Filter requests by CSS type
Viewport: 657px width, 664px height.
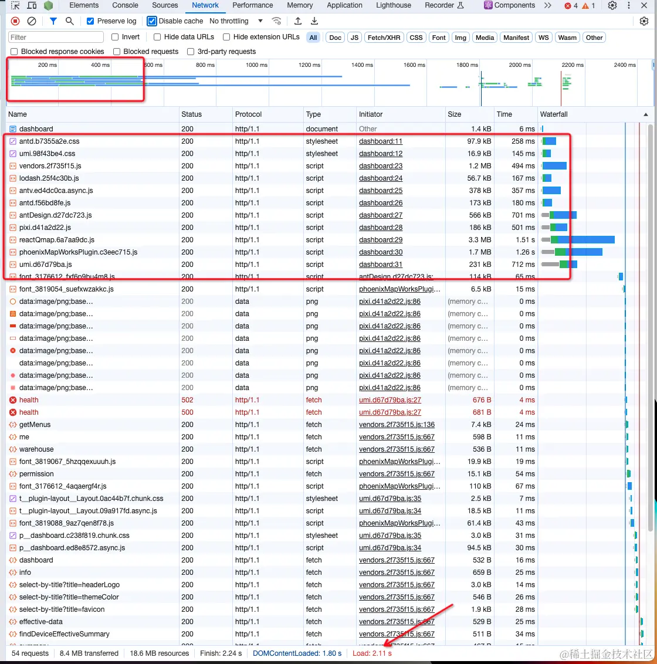point(416,38)
